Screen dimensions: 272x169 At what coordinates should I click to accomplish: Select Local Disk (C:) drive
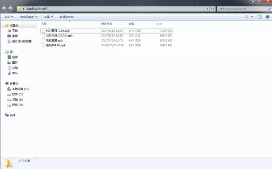18,89
